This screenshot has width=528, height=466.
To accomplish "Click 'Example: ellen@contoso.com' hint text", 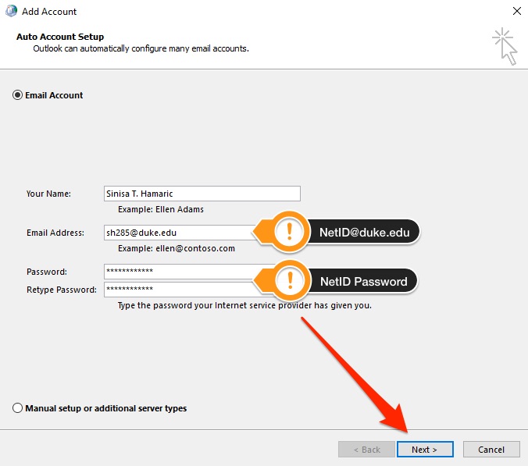I will 176,248.
